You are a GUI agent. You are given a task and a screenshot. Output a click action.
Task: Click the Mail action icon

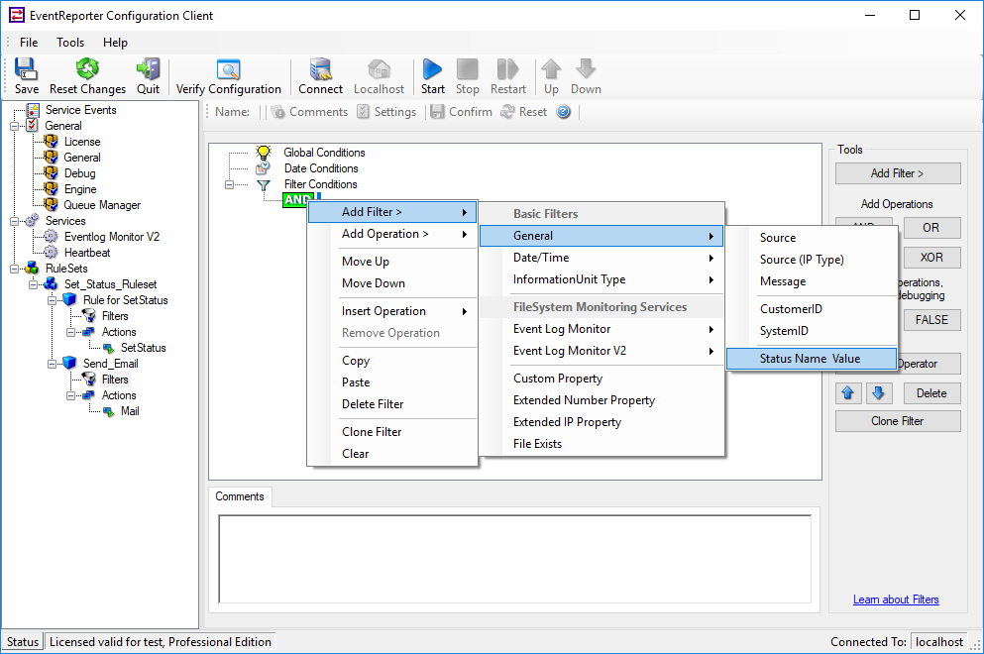[109, 411]
